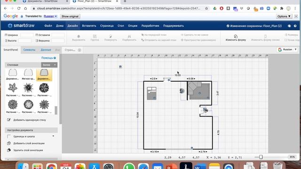The width and height of the screenshot is (301, 169).
Task: Open the Вставлять menu
Action: [x=89, y=26]
